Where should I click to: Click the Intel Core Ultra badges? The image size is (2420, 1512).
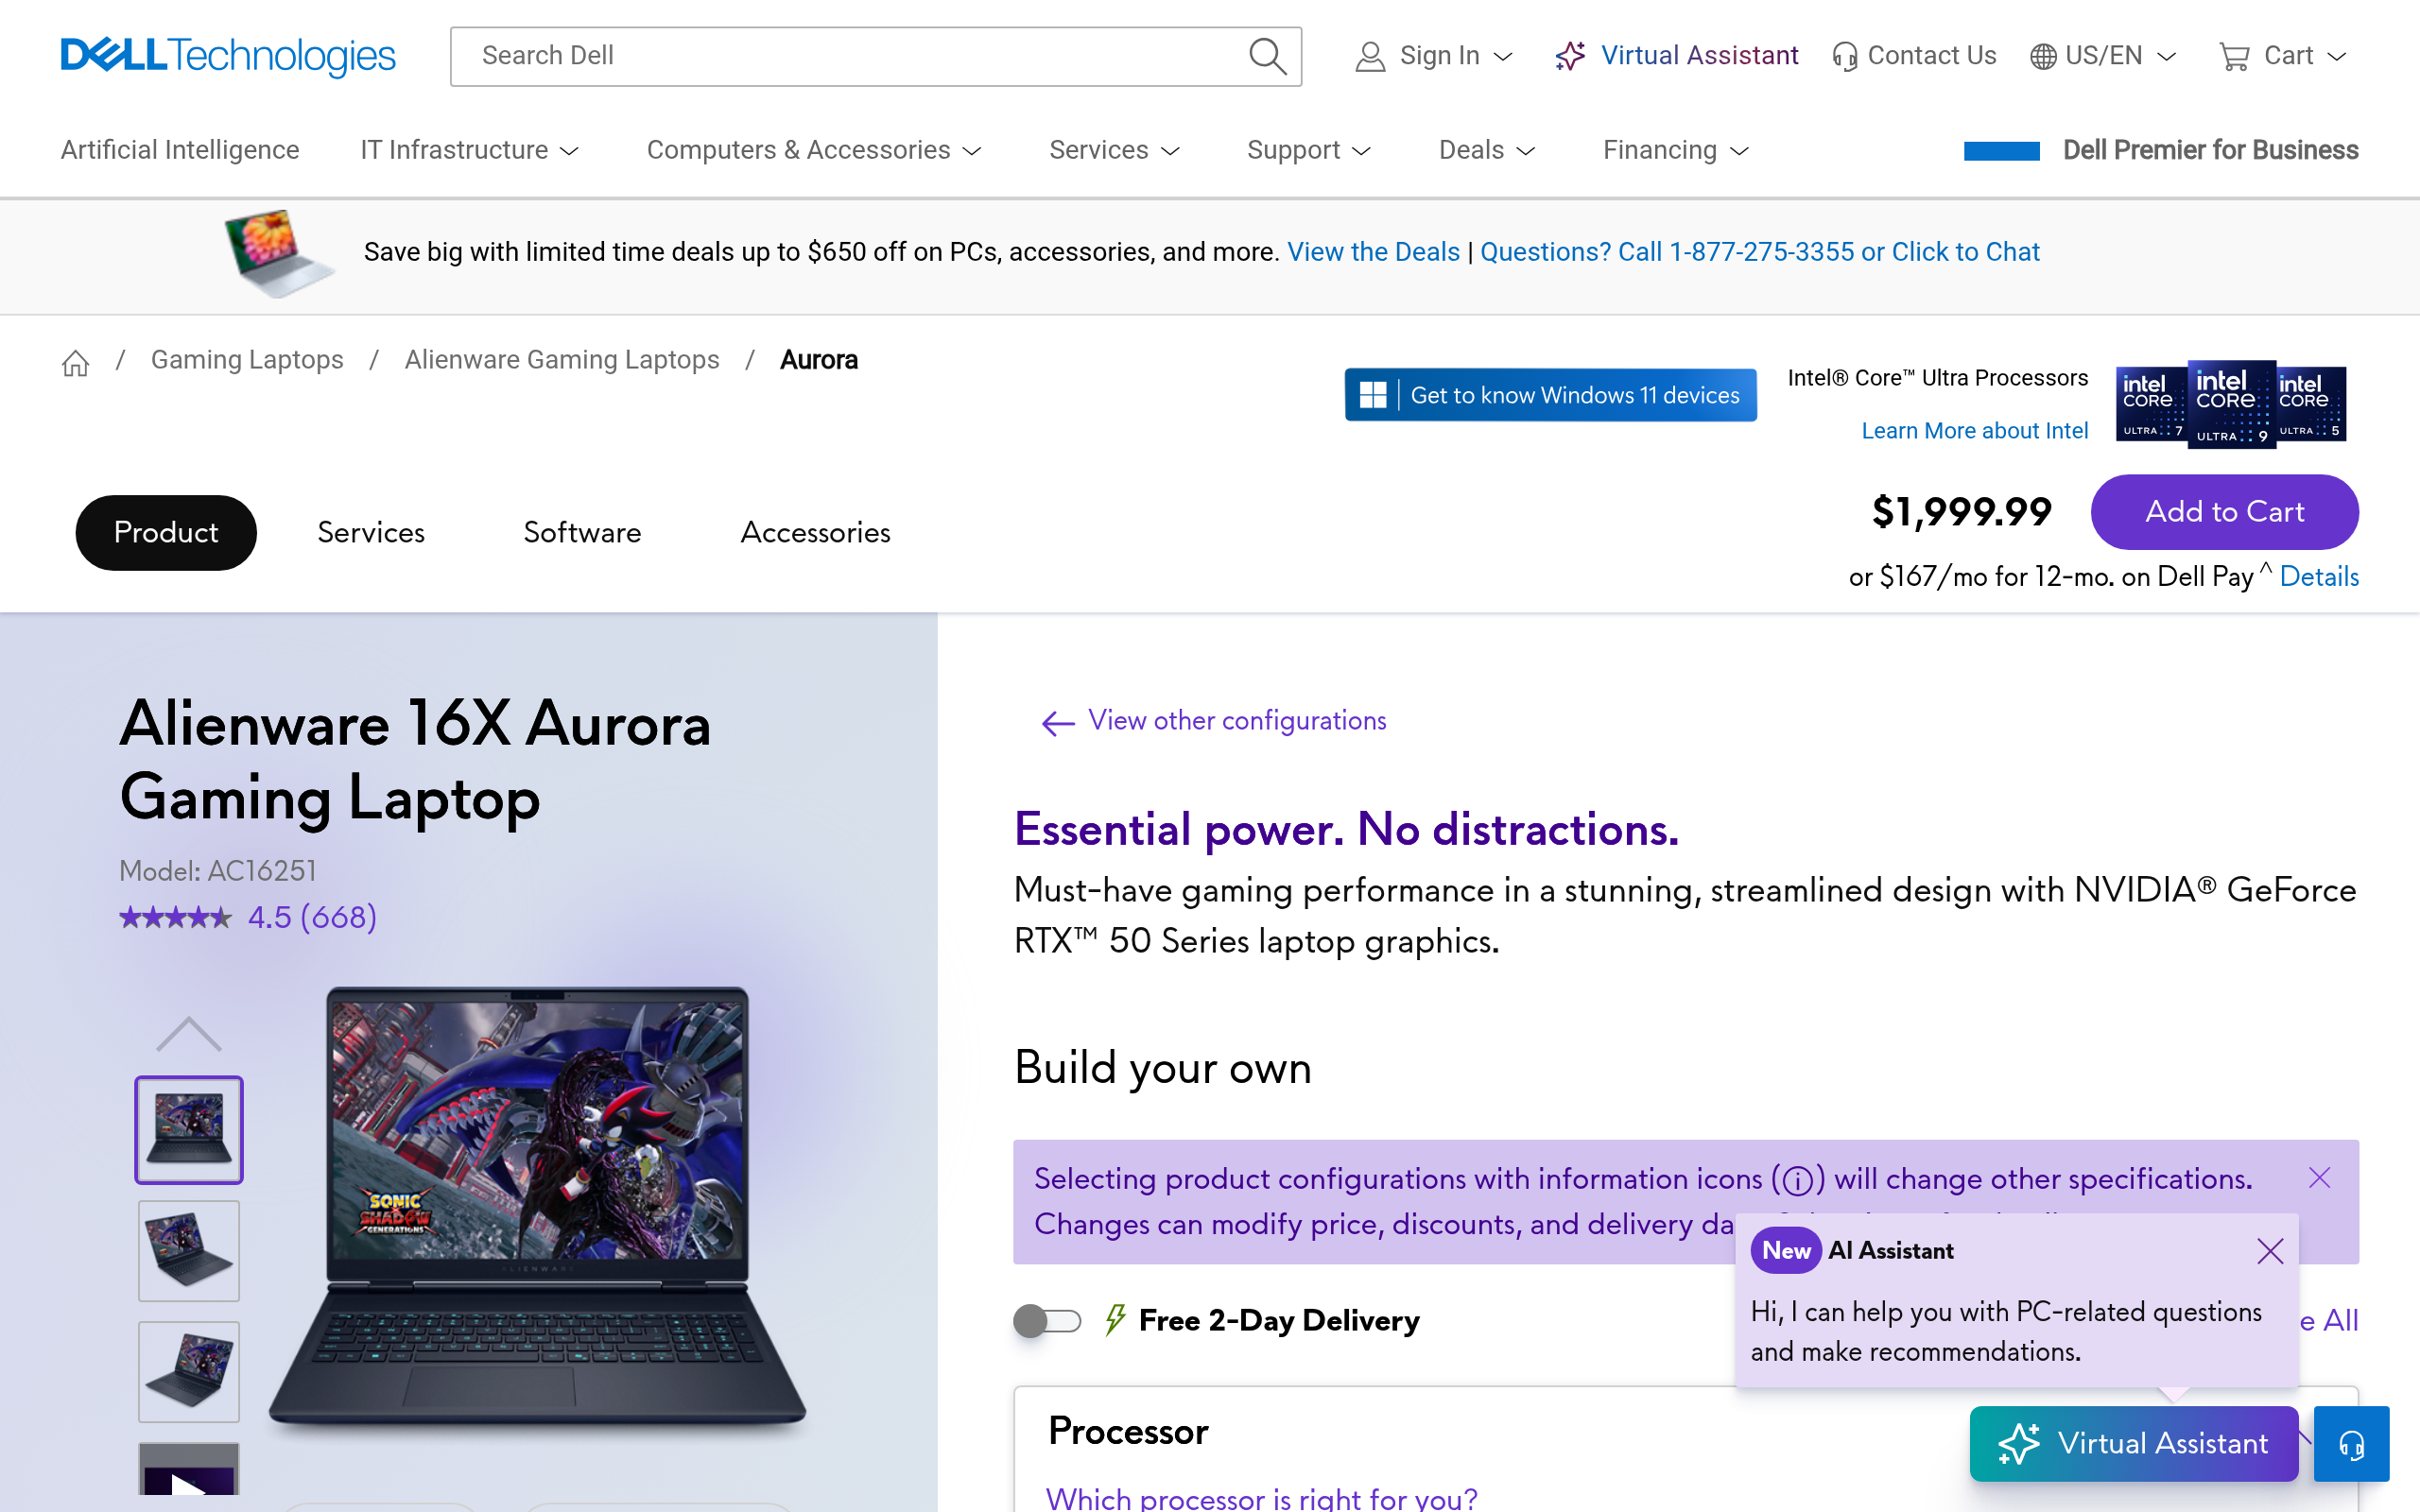click(x=2230, y=404)
